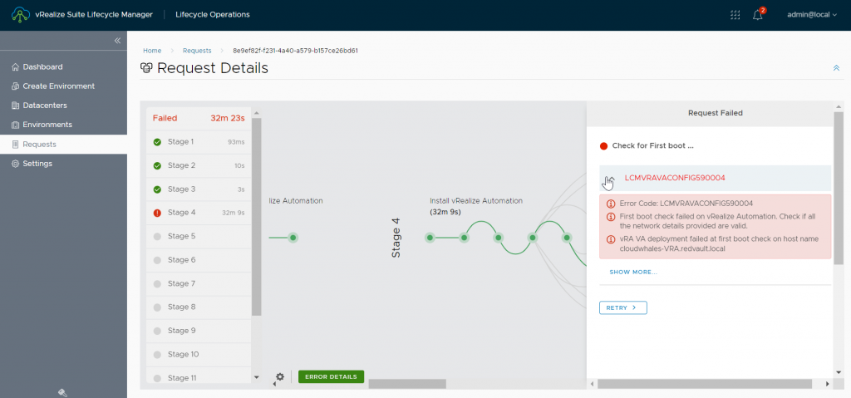Click the Dashboard home icon
The image size is (851, 398).
[15, 66]
